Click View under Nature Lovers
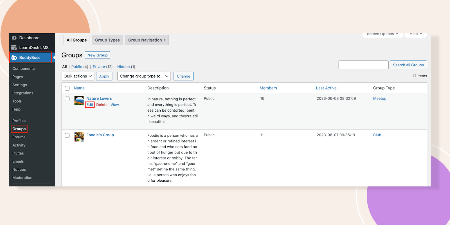450x225 pixels. (x=115, y=105)
